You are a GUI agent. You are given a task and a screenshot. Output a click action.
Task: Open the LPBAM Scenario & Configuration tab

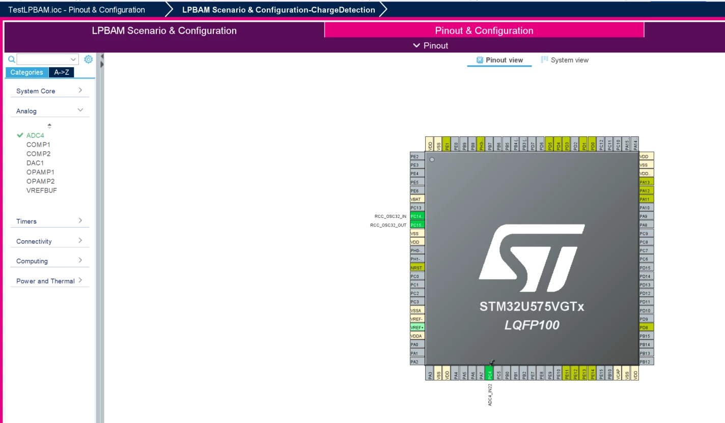(164, 31)
